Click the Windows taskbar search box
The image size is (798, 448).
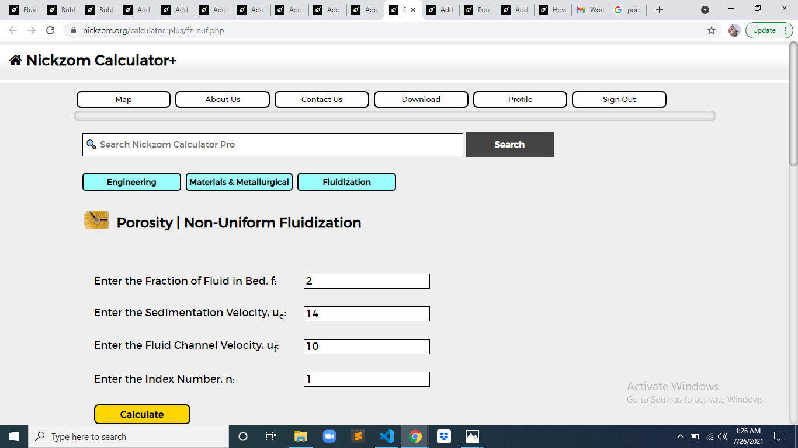(x=129, y=436)
